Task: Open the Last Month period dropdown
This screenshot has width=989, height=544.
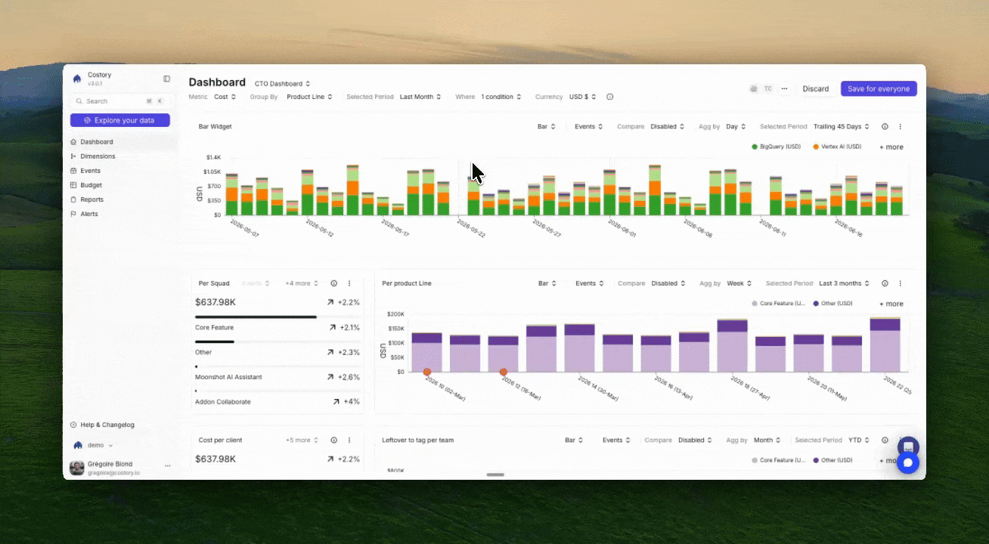Action: click(x=420, y=97)
